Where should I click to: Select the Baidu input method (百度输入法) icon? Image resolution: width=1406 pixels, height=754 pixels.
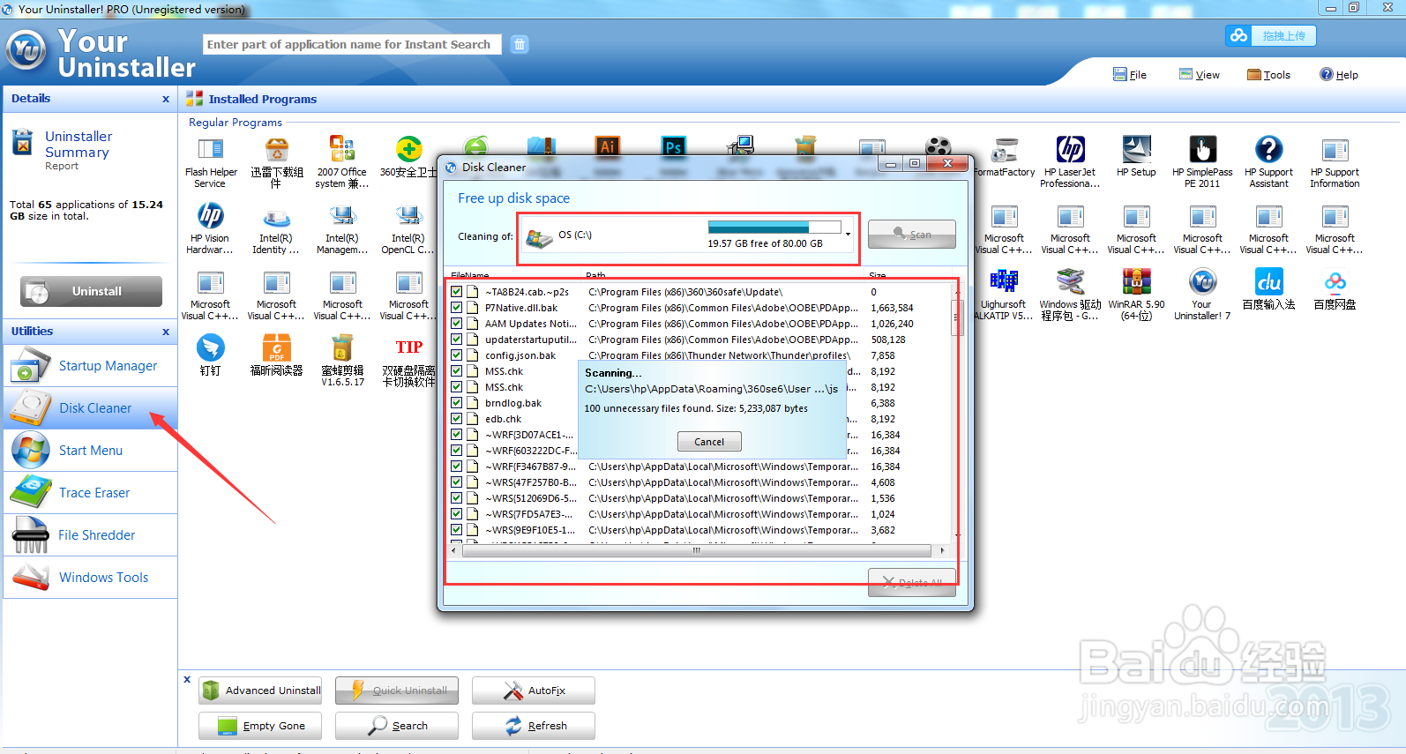pos(1268,289)
